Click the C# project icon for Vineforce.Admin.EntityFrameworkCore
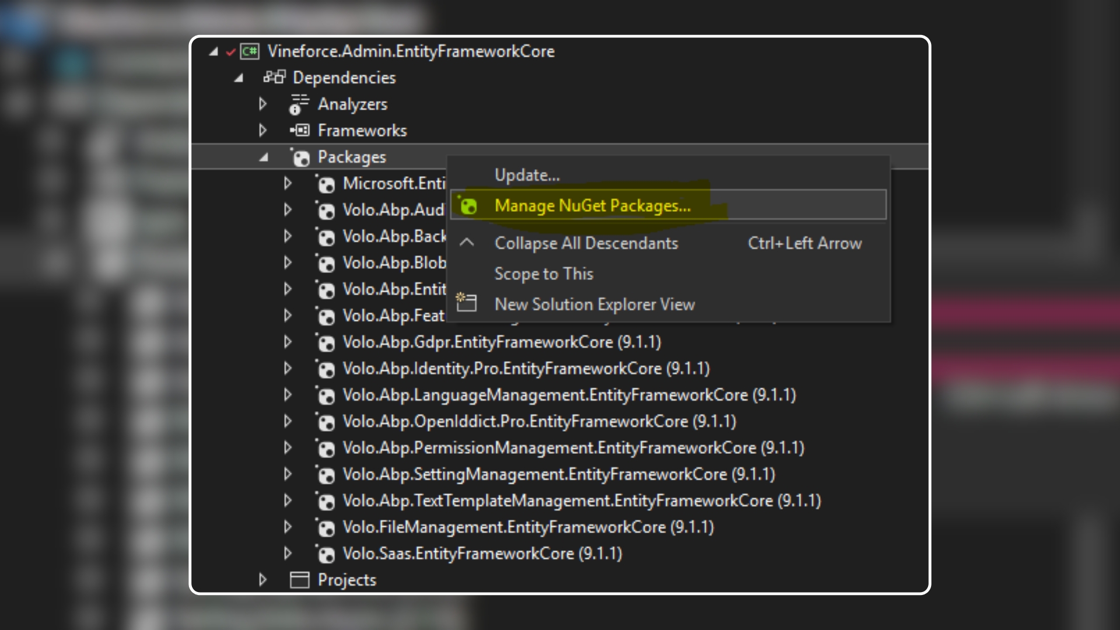This screenshot has width=1120, height=630. [250, 51]
